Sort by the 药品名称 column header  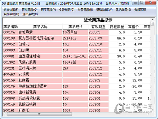[40, 27]
